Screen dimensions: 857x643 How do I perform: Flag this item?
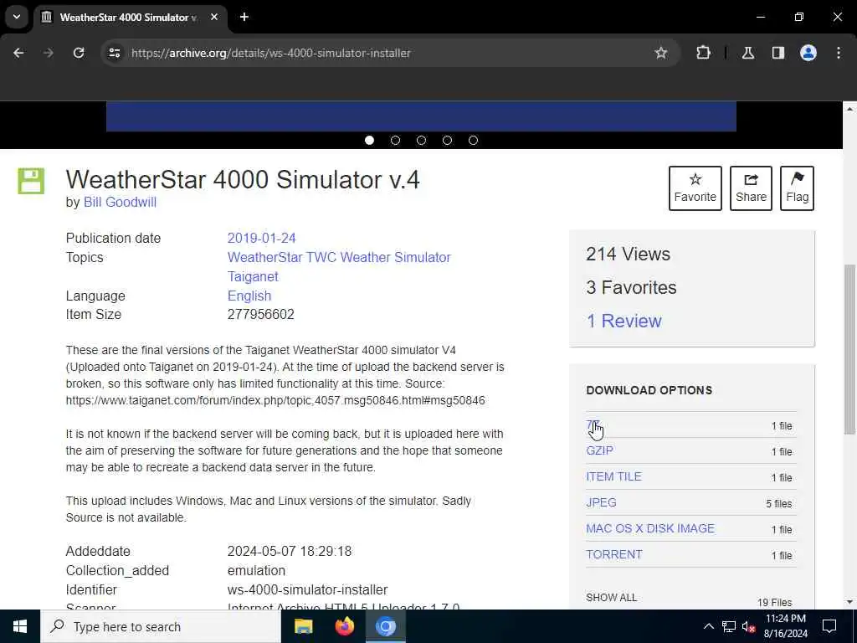(797, 188)
